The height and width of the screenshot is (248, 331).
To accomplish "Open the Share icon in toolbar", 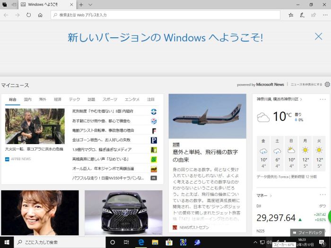I will tap(313, 15).
